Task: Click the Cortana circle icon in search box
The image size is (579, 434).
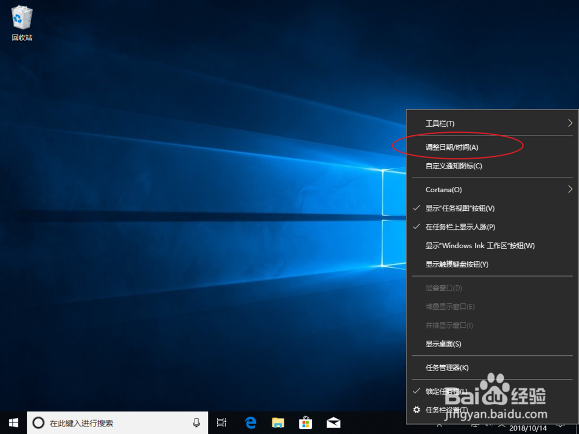Action: coord(38,422)
